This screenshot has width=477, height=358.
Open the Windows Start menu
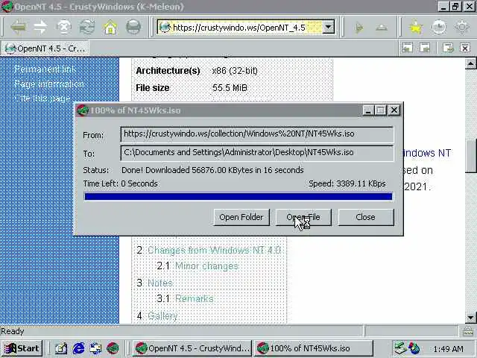(22, 348)
